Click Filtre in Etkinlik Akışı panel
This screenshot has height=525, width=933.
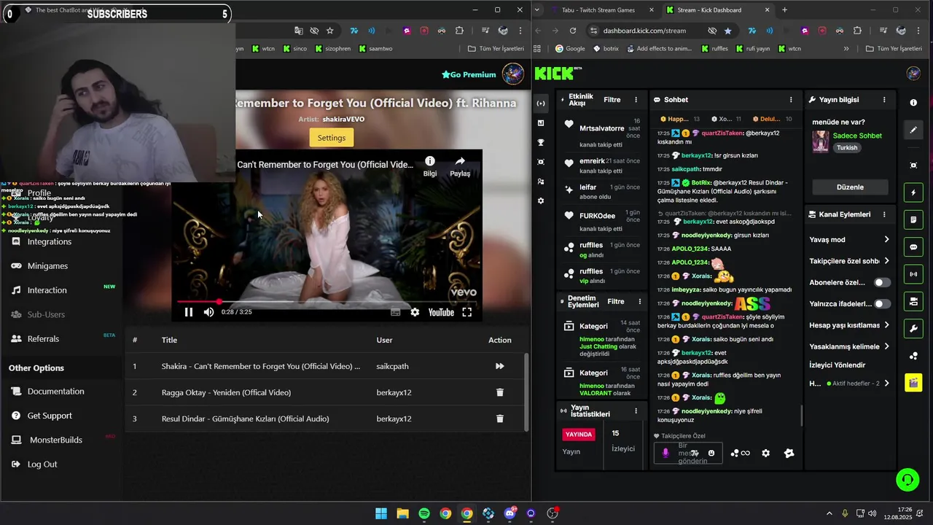click(612, 100)
